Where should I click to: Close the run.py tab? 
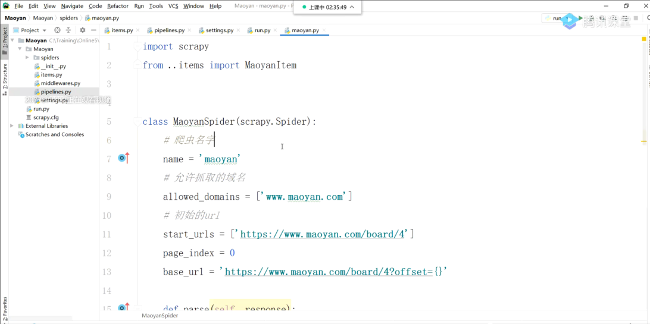[275, 30]
